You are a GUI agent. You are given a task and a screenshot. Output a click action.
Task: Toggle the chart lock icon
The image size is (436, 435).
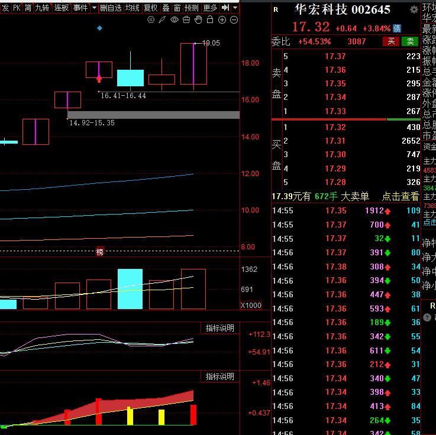point(210,20)
